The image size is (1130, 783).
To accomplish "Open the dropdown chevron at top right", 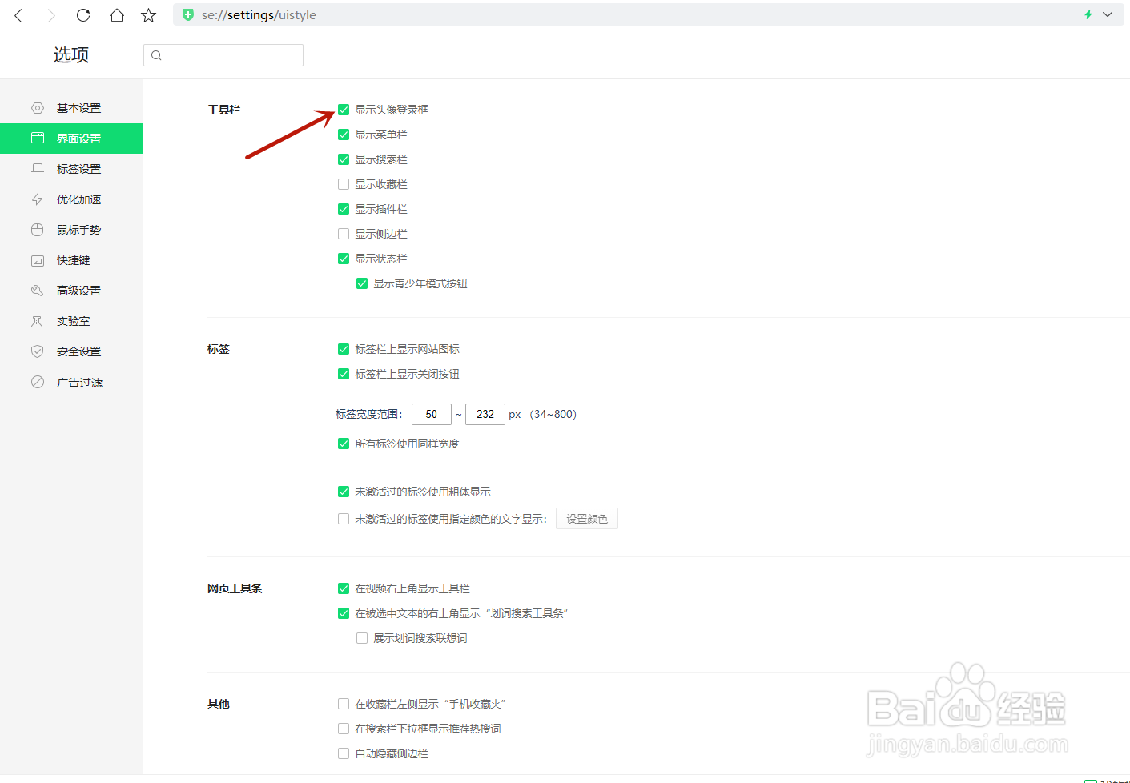I will tap(1108, 14).
